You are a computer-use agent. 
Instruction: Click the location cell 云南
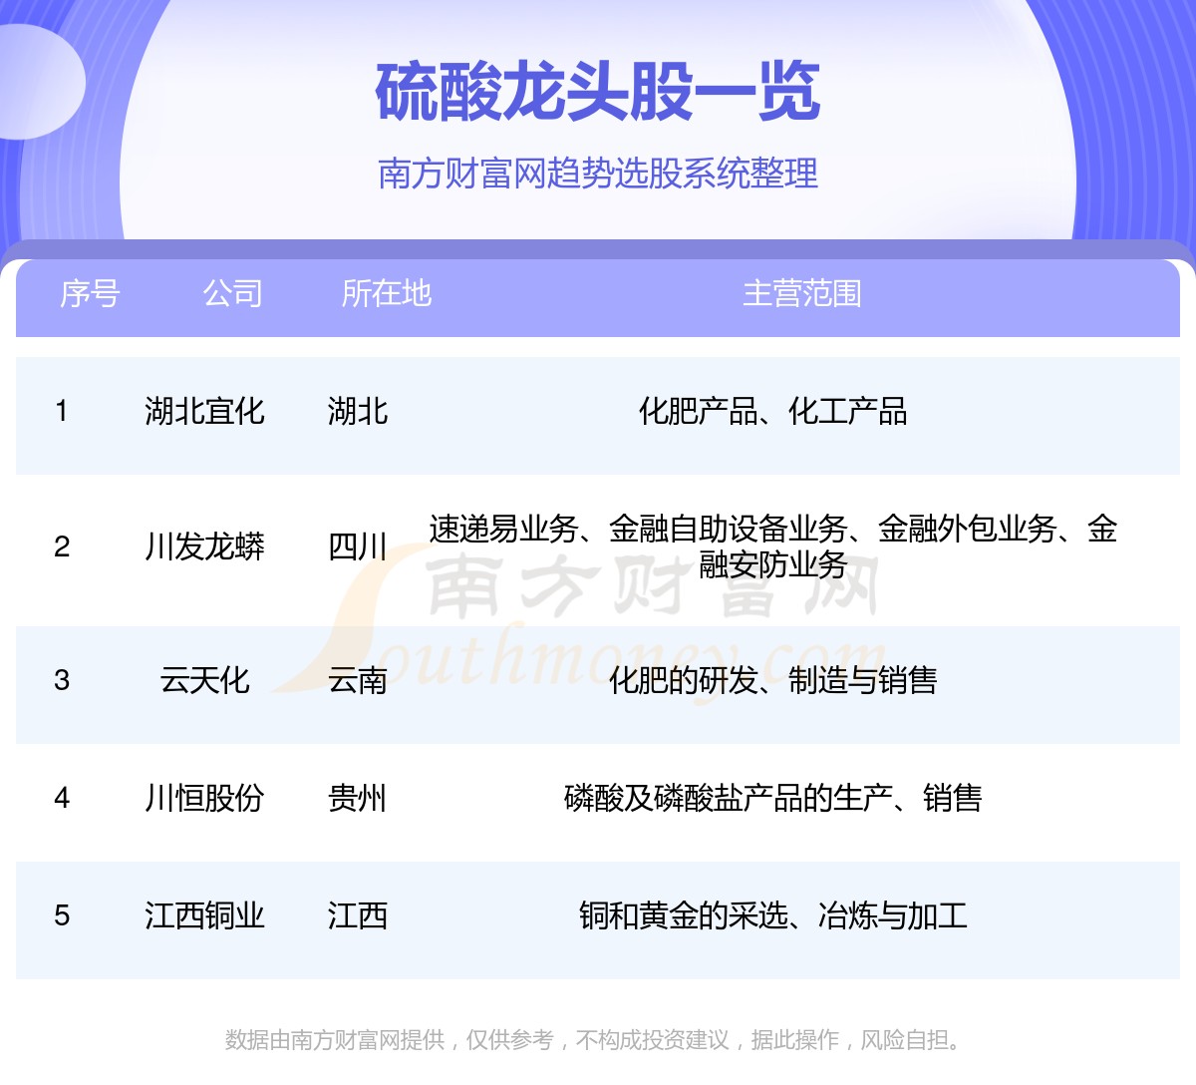coord(358,680)
